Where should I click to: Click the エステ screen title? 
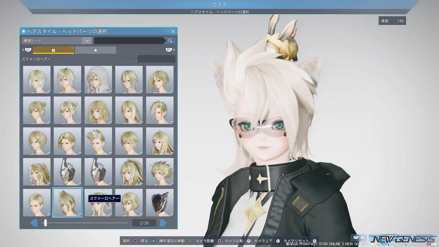click(x=219, y=4)
